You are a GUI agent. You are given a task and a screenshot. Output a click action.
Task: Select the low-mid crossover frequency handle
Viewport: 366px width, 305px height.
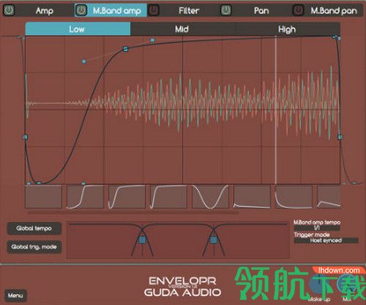pyautogui.click(x=142, y=240)
